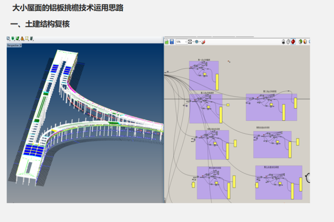Click the blue Save floppy disk icon
This screenshot has height=222, width=334.
click(172, 42)
